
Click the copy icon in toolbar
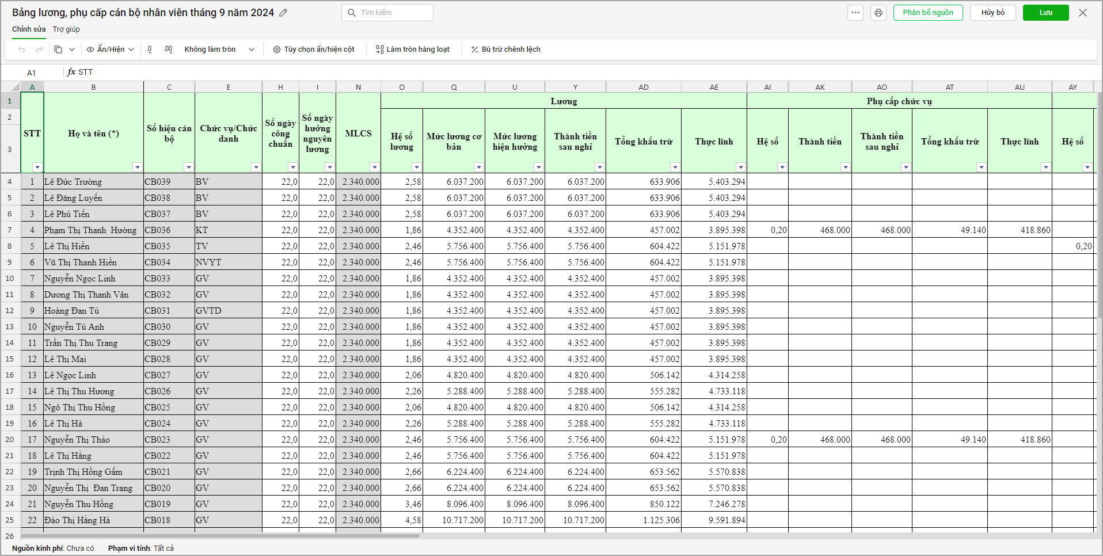[x=58, y=49]
